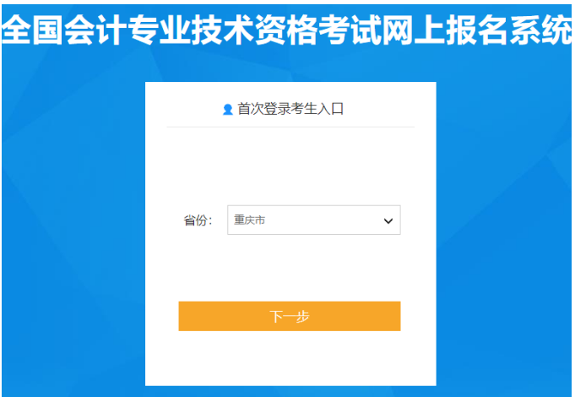Focus the province selection field showing 重庆市
The height and width of the screenshot is (397, 575).
click(x=314, y=220)
